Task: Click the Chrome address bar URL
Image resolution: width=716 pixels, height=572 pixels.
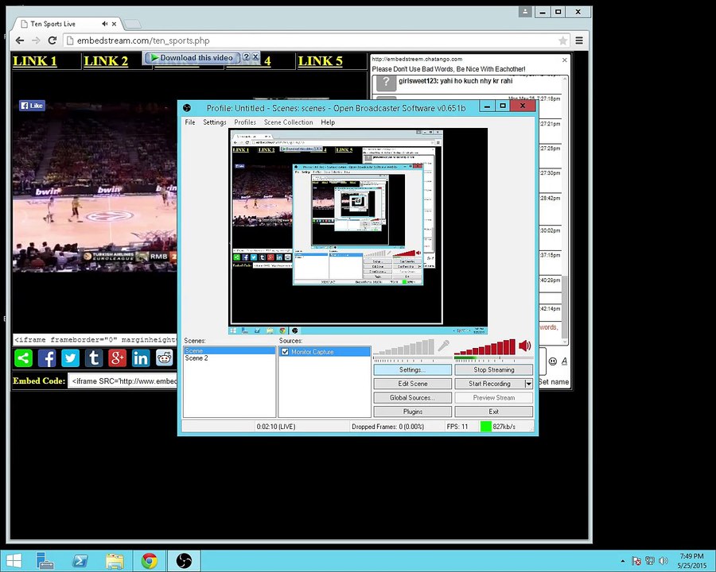Action: [143, 41]
